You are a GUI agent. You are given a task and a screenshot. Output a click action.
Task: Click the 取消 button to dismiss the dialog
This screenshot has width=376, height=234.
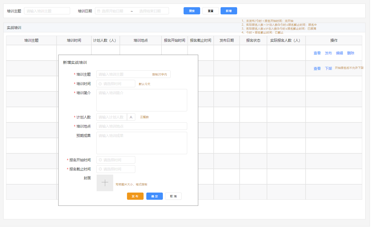coord(173,196)
